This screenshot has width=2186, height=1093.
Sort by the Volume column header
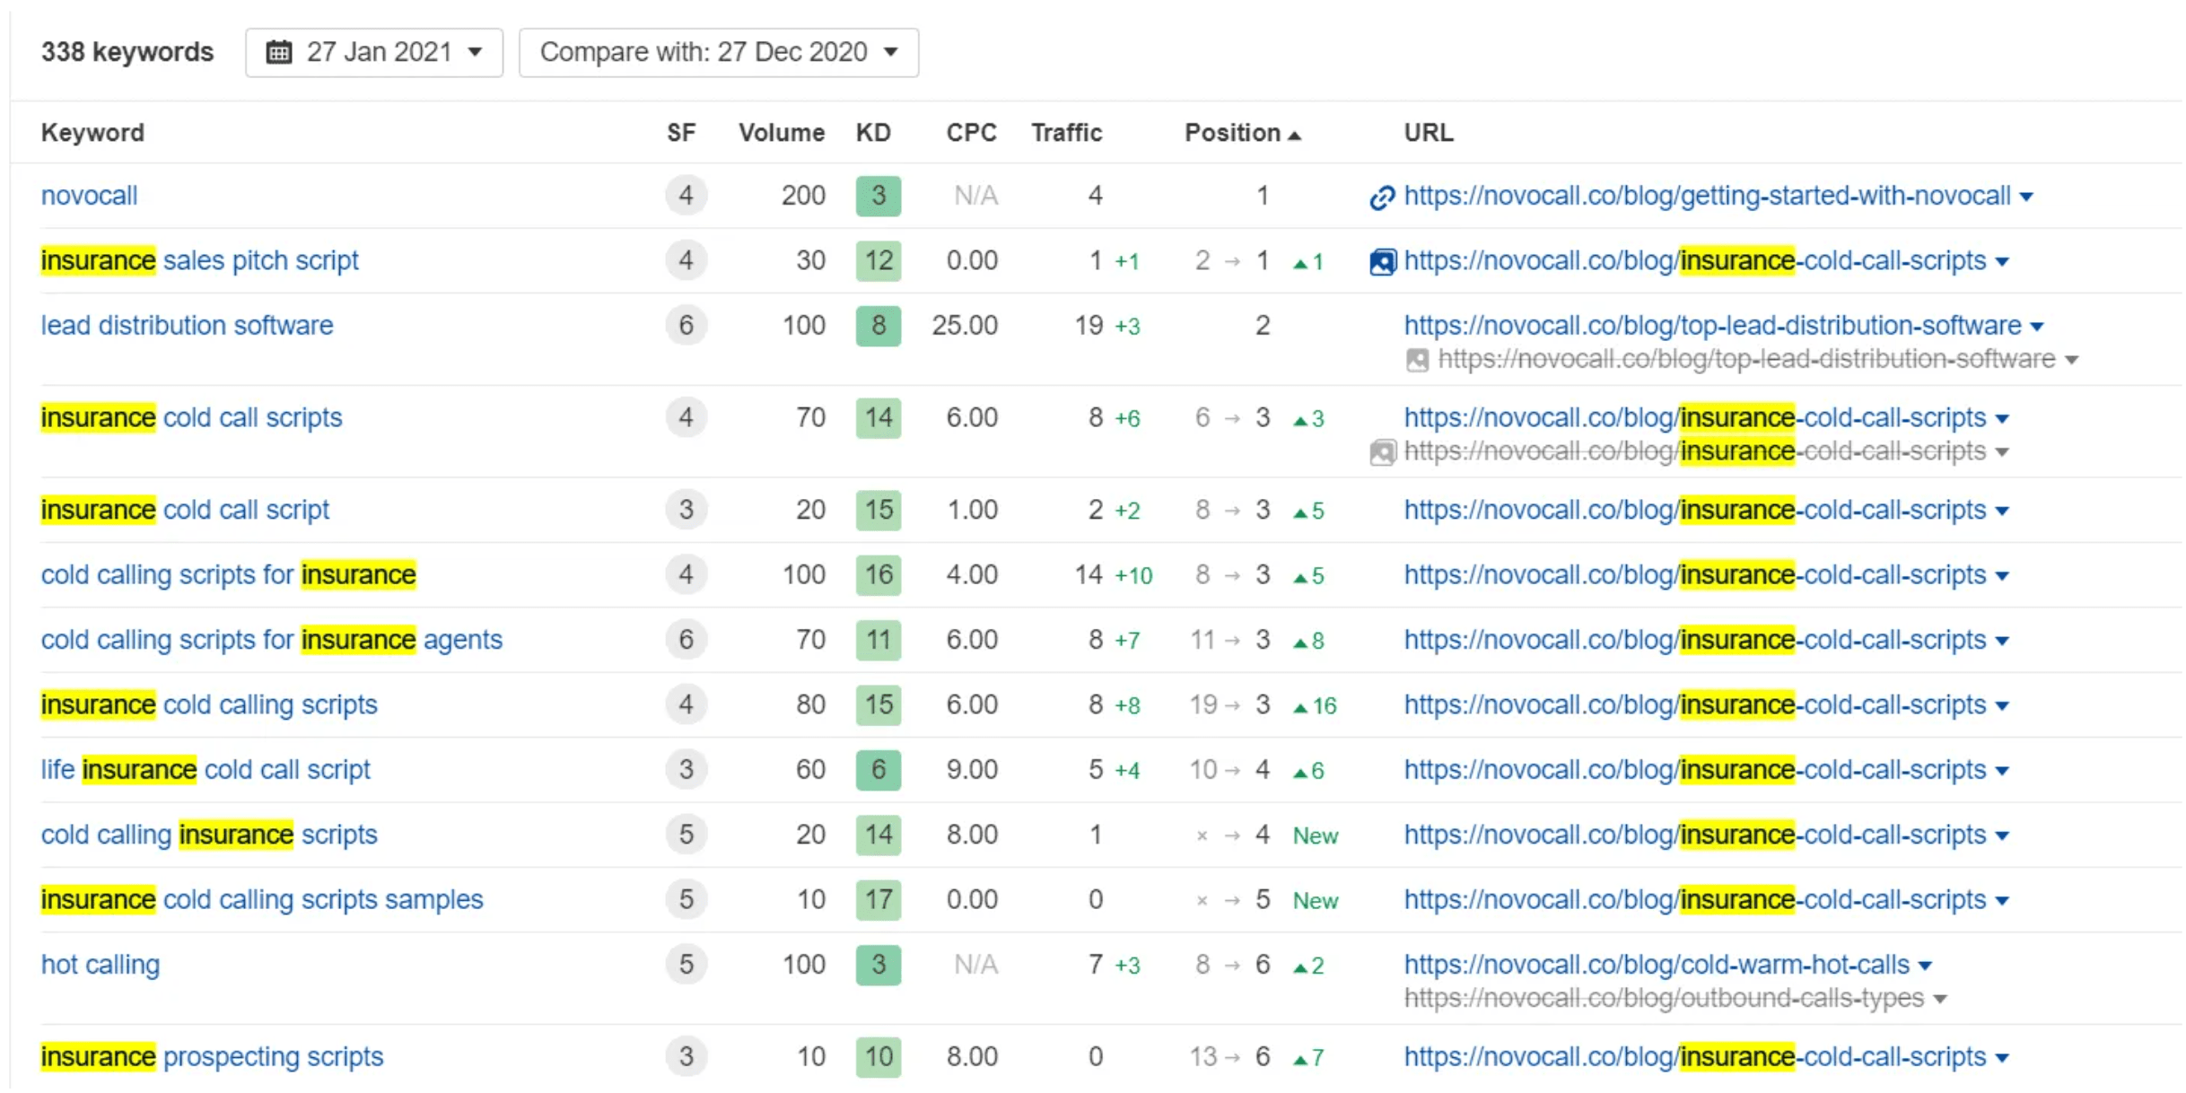[x=782, y=133]
